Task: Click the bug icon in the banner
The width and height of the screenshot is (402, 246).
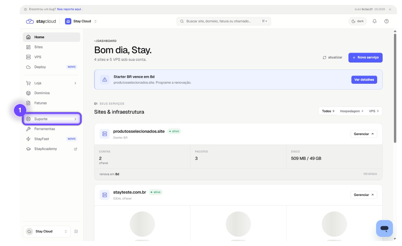Action: coord(25,9)
